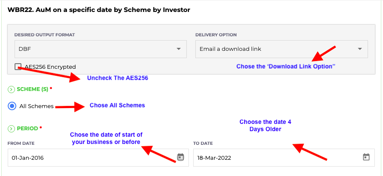Collapse the SCHEME (S) section heading

point(33,90)
